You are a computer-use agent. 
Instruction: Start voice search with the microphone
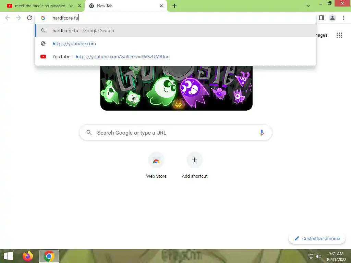click(262, 133)
